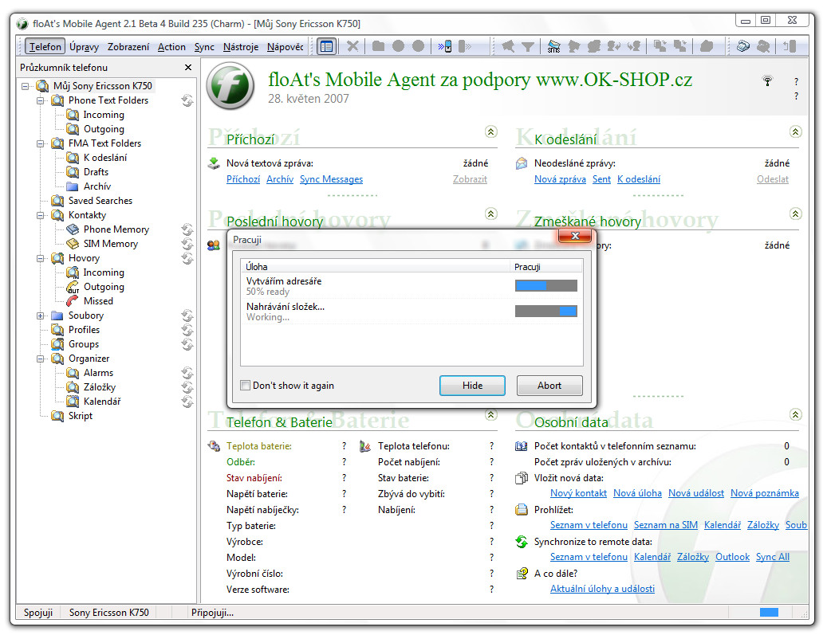This screenshot has width=827, height=635.
Task: Click the Neodeslané zprávy envelope icon
Action: click(x=522, y=163)
